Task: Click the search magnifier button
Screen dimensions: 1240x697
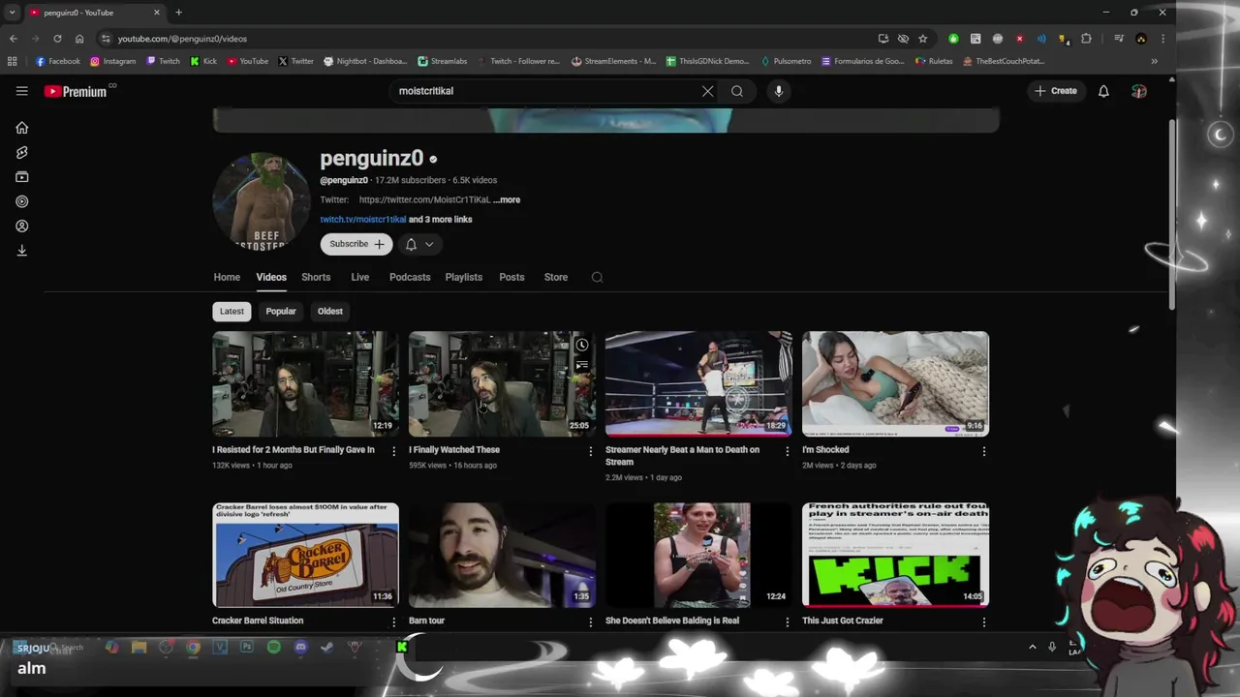Action: point(737,91)
